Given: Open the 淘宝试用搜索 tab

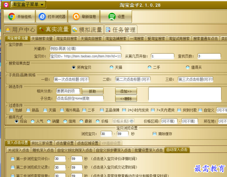Looking at the screenshot, I should click(x=179, y=39).
